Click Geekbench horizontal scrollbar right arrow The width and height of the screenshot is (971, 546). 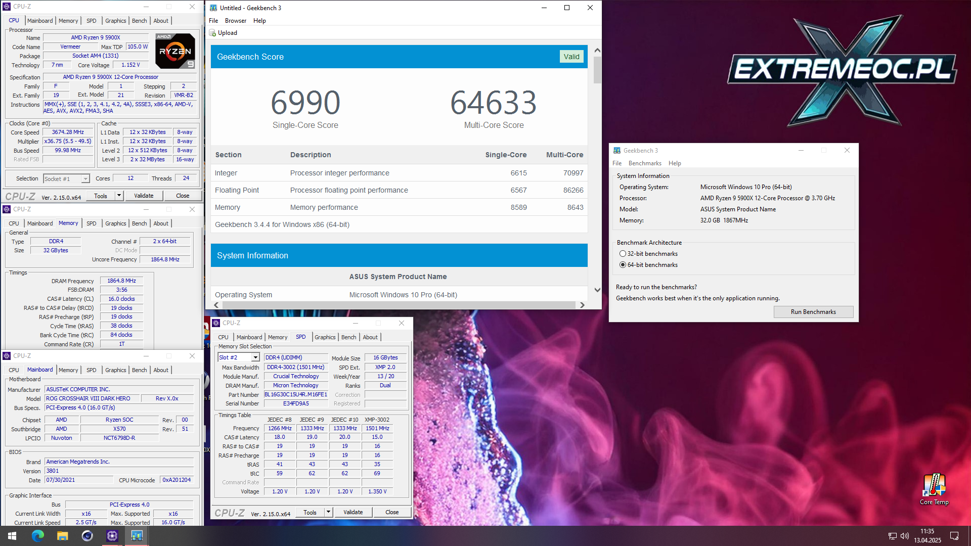(582, 305)
